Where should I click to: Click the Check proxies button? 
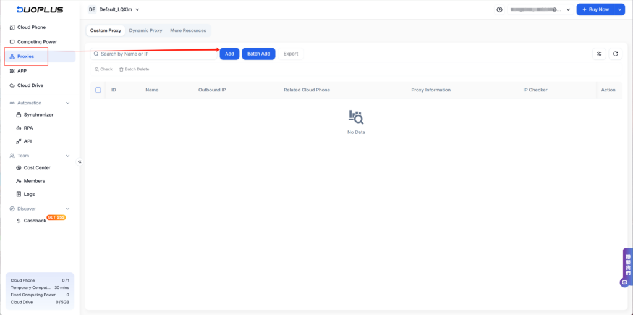click(103, 69)
